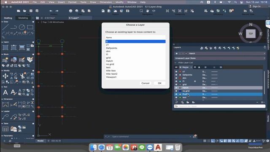This screenshot has height=152, width=270.
Task: Click the Undo arrow in toolbar
Action: pyautogui.click(x=51, y=11)
